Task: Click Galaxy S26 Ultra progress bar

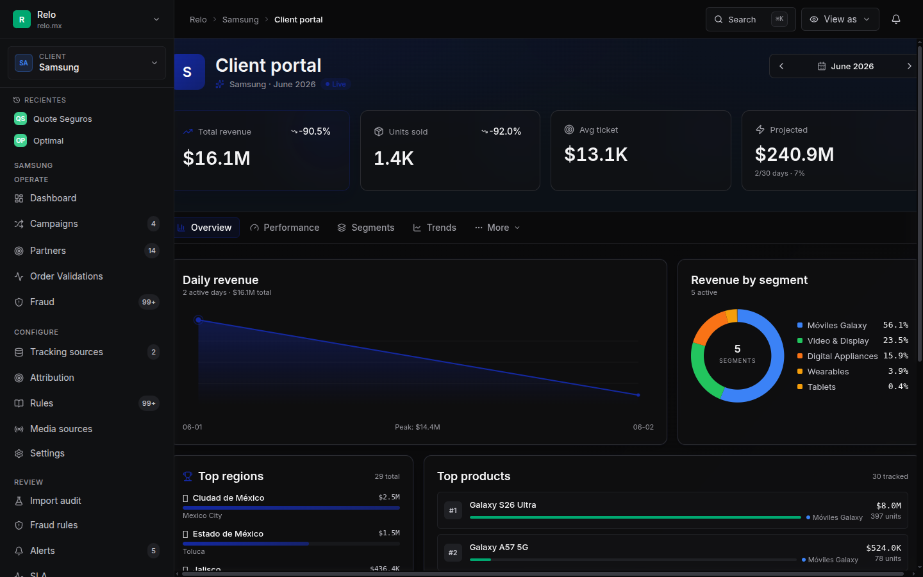Action: coord(635,517)
